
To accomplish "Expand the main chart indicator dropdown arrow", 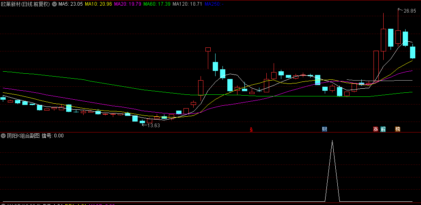I will point(54,4).
